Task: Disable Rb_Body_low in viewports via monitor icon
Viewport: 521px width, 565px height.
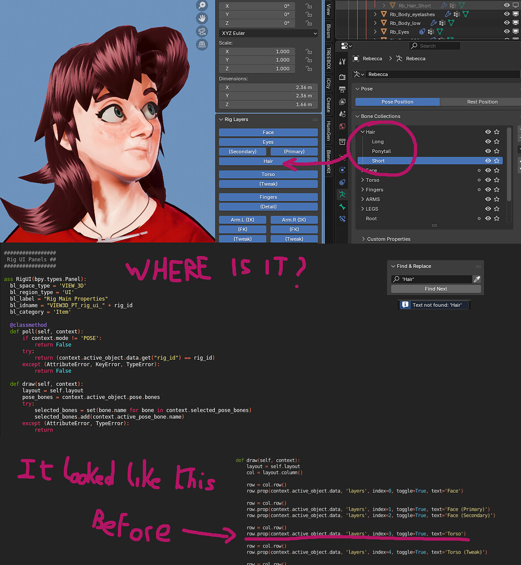Action: pos(515,23)
